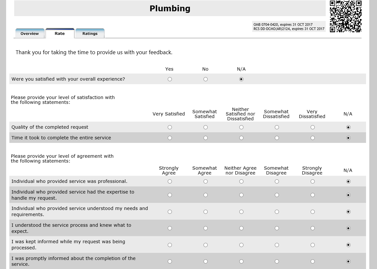
Task: Select Very Dissatisfied for time to complete service
Action: click(x=313, y=138)
